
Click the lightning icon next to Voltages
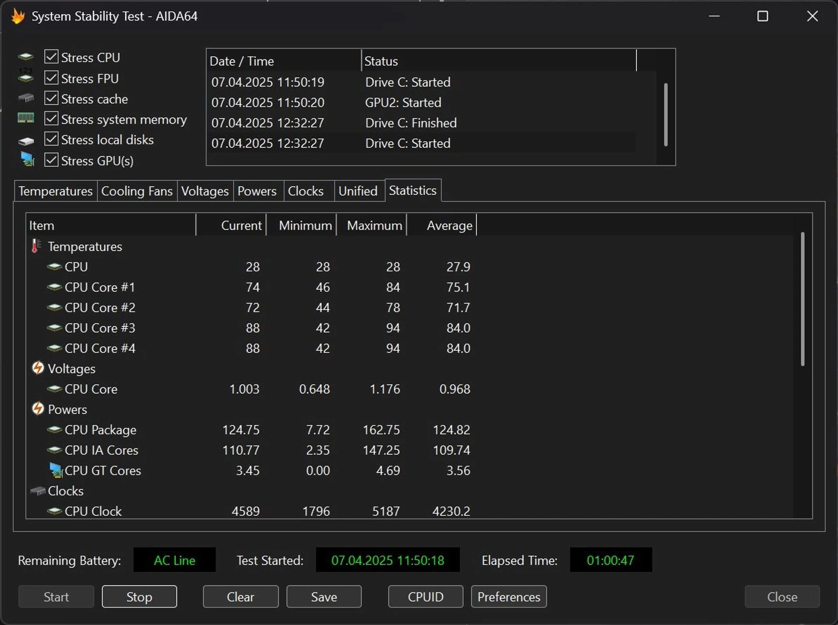click(x=38, y=368)
